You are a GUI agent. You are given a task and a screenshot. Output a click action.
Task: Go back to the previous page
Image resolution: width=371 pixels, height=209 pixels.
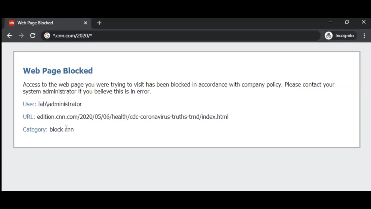(10, 36)
